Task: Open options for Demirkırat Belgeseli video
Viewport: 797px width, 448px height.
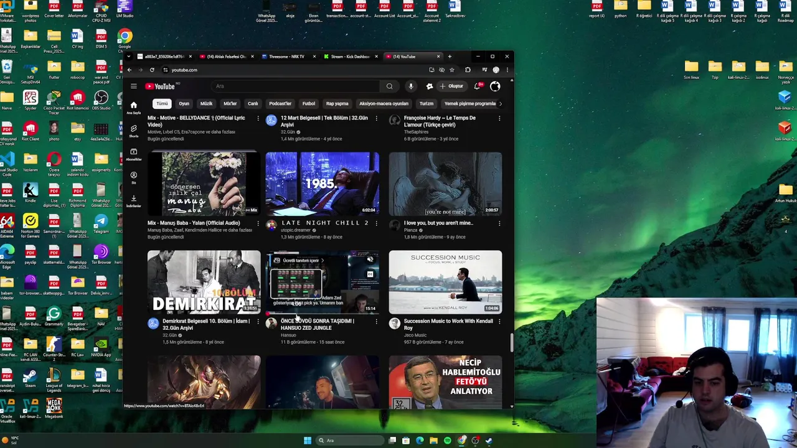Action: pos(258,321)
